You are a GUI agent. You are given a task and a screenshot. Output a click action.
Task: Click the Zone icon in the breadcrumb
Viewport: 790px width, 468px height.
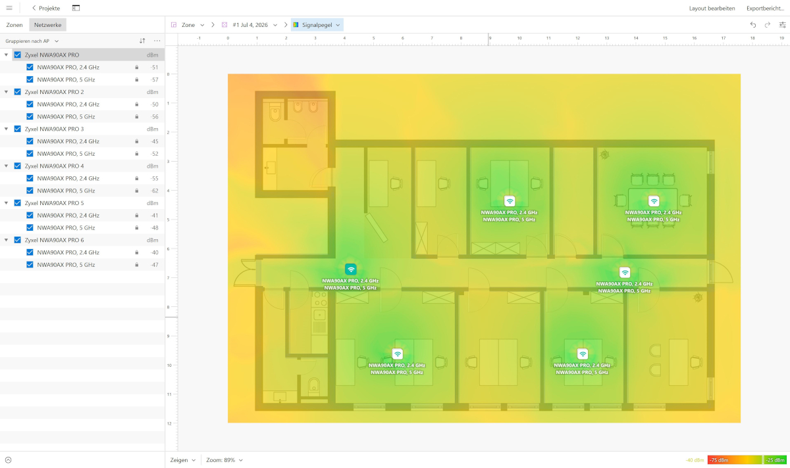pos(174,25)
